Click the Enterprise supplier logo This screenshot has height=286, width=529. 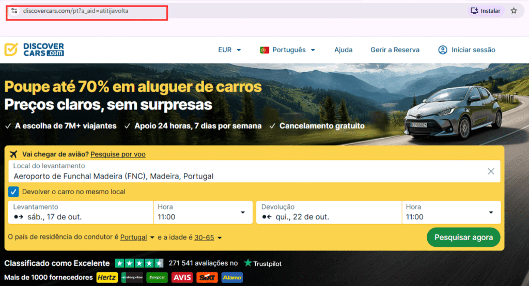(x=132, y=278)
